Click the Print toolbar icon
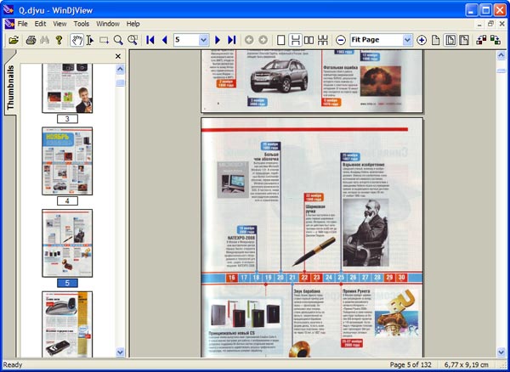This screenshot has width=510, height=372. tap(31, 40)
